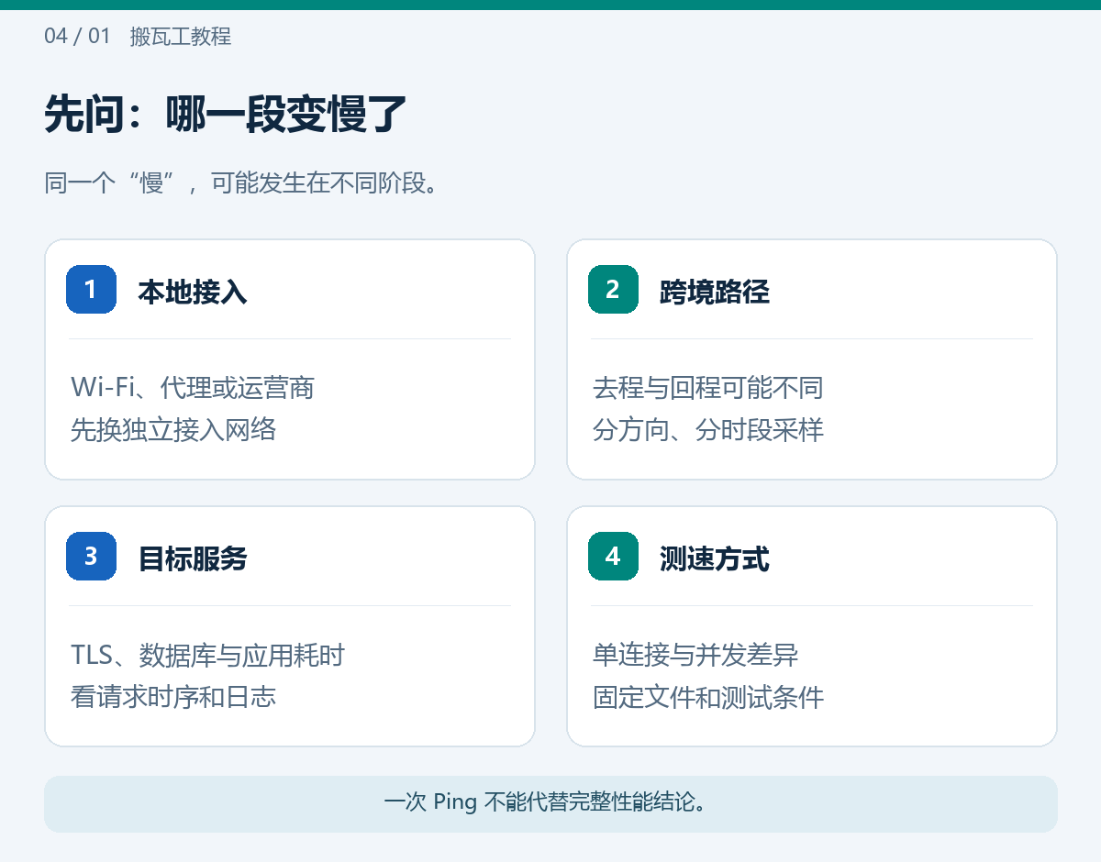
Task: Click the green number 4 badge
Action: tap(613, 557)
